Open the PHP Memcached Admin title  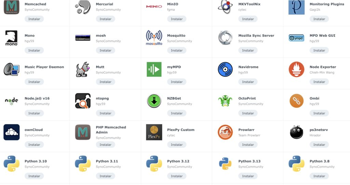pos(111,130)
